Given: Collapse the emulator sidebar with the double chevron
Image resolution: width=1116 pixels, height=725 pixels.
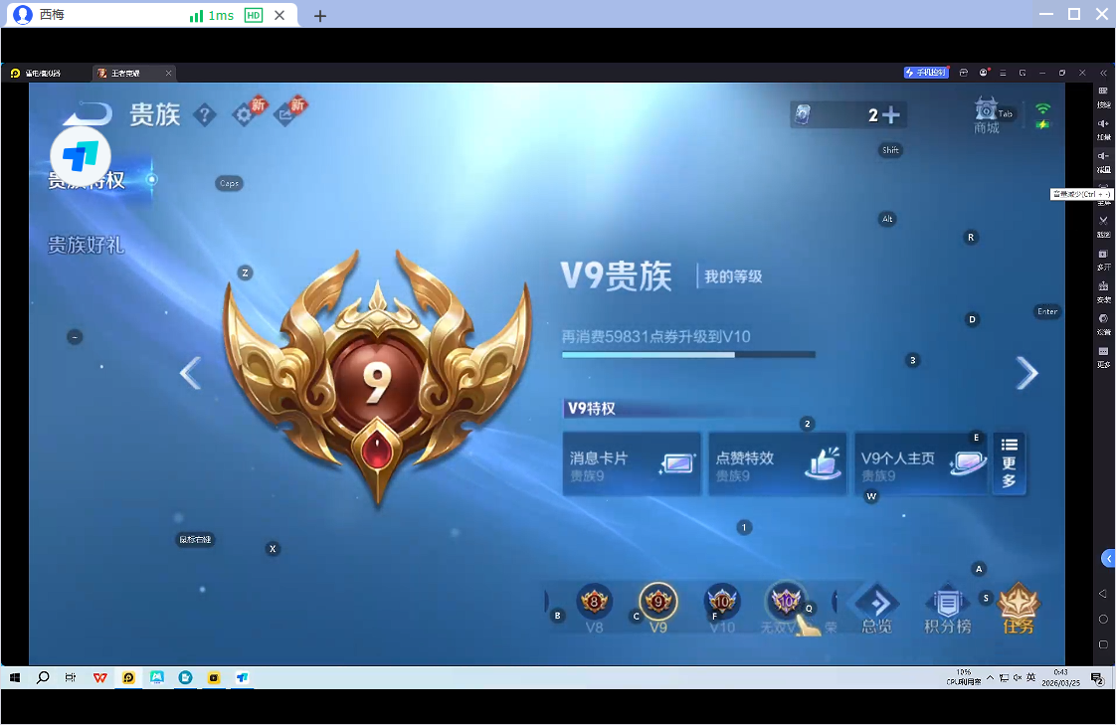Looking at the screenshot, I should point(1104,72).
